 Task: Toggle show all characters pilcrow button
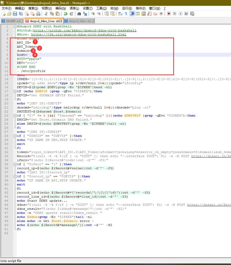click(126, 14)
